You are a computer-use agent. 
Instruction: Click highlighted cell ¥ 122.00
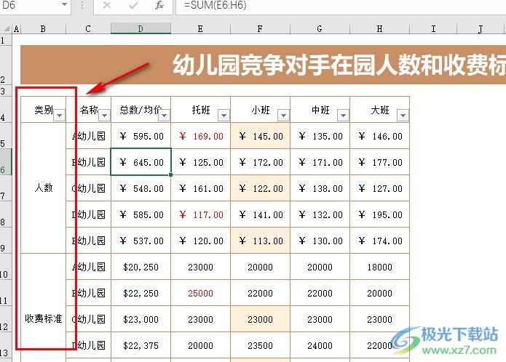(x=260, y=188)
